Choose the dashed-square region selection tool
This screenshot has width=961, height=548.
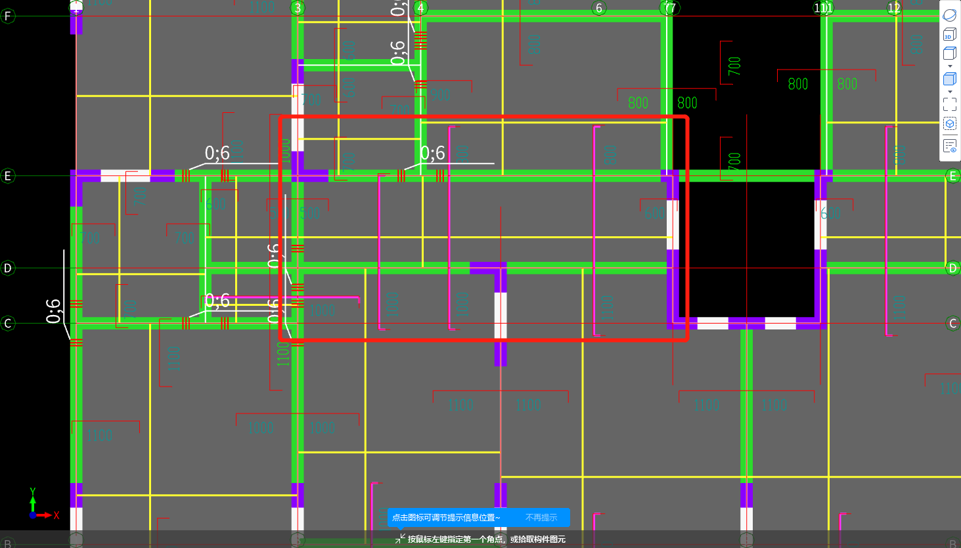[x=950, y=104]
